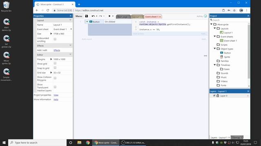Save the project with the disk icon
This screenshot has height=146, width=261.
click(x=86, y=16)
